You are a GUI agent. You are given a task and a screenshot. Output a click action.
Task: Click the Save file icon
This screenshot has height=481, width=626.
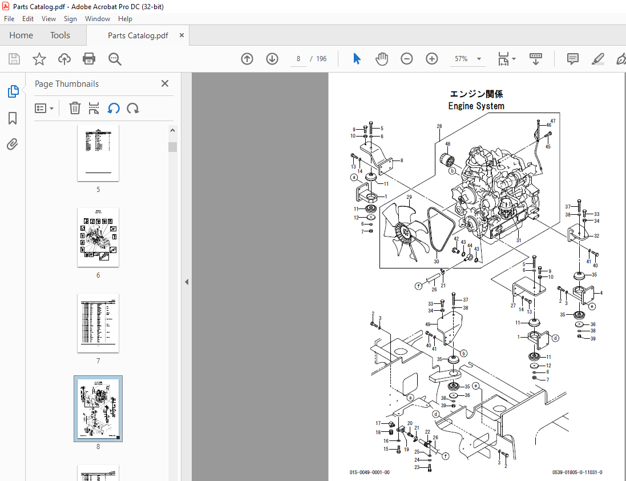coord(14,59)
